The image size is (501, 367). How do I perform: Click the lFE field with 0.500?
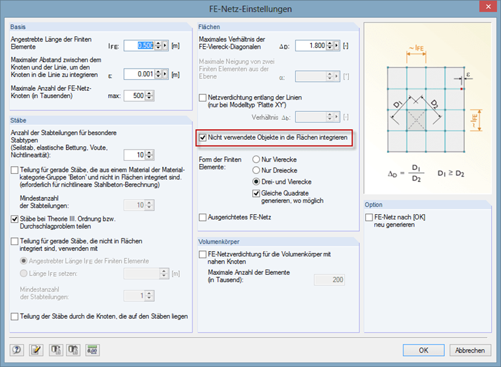point(139,45)
